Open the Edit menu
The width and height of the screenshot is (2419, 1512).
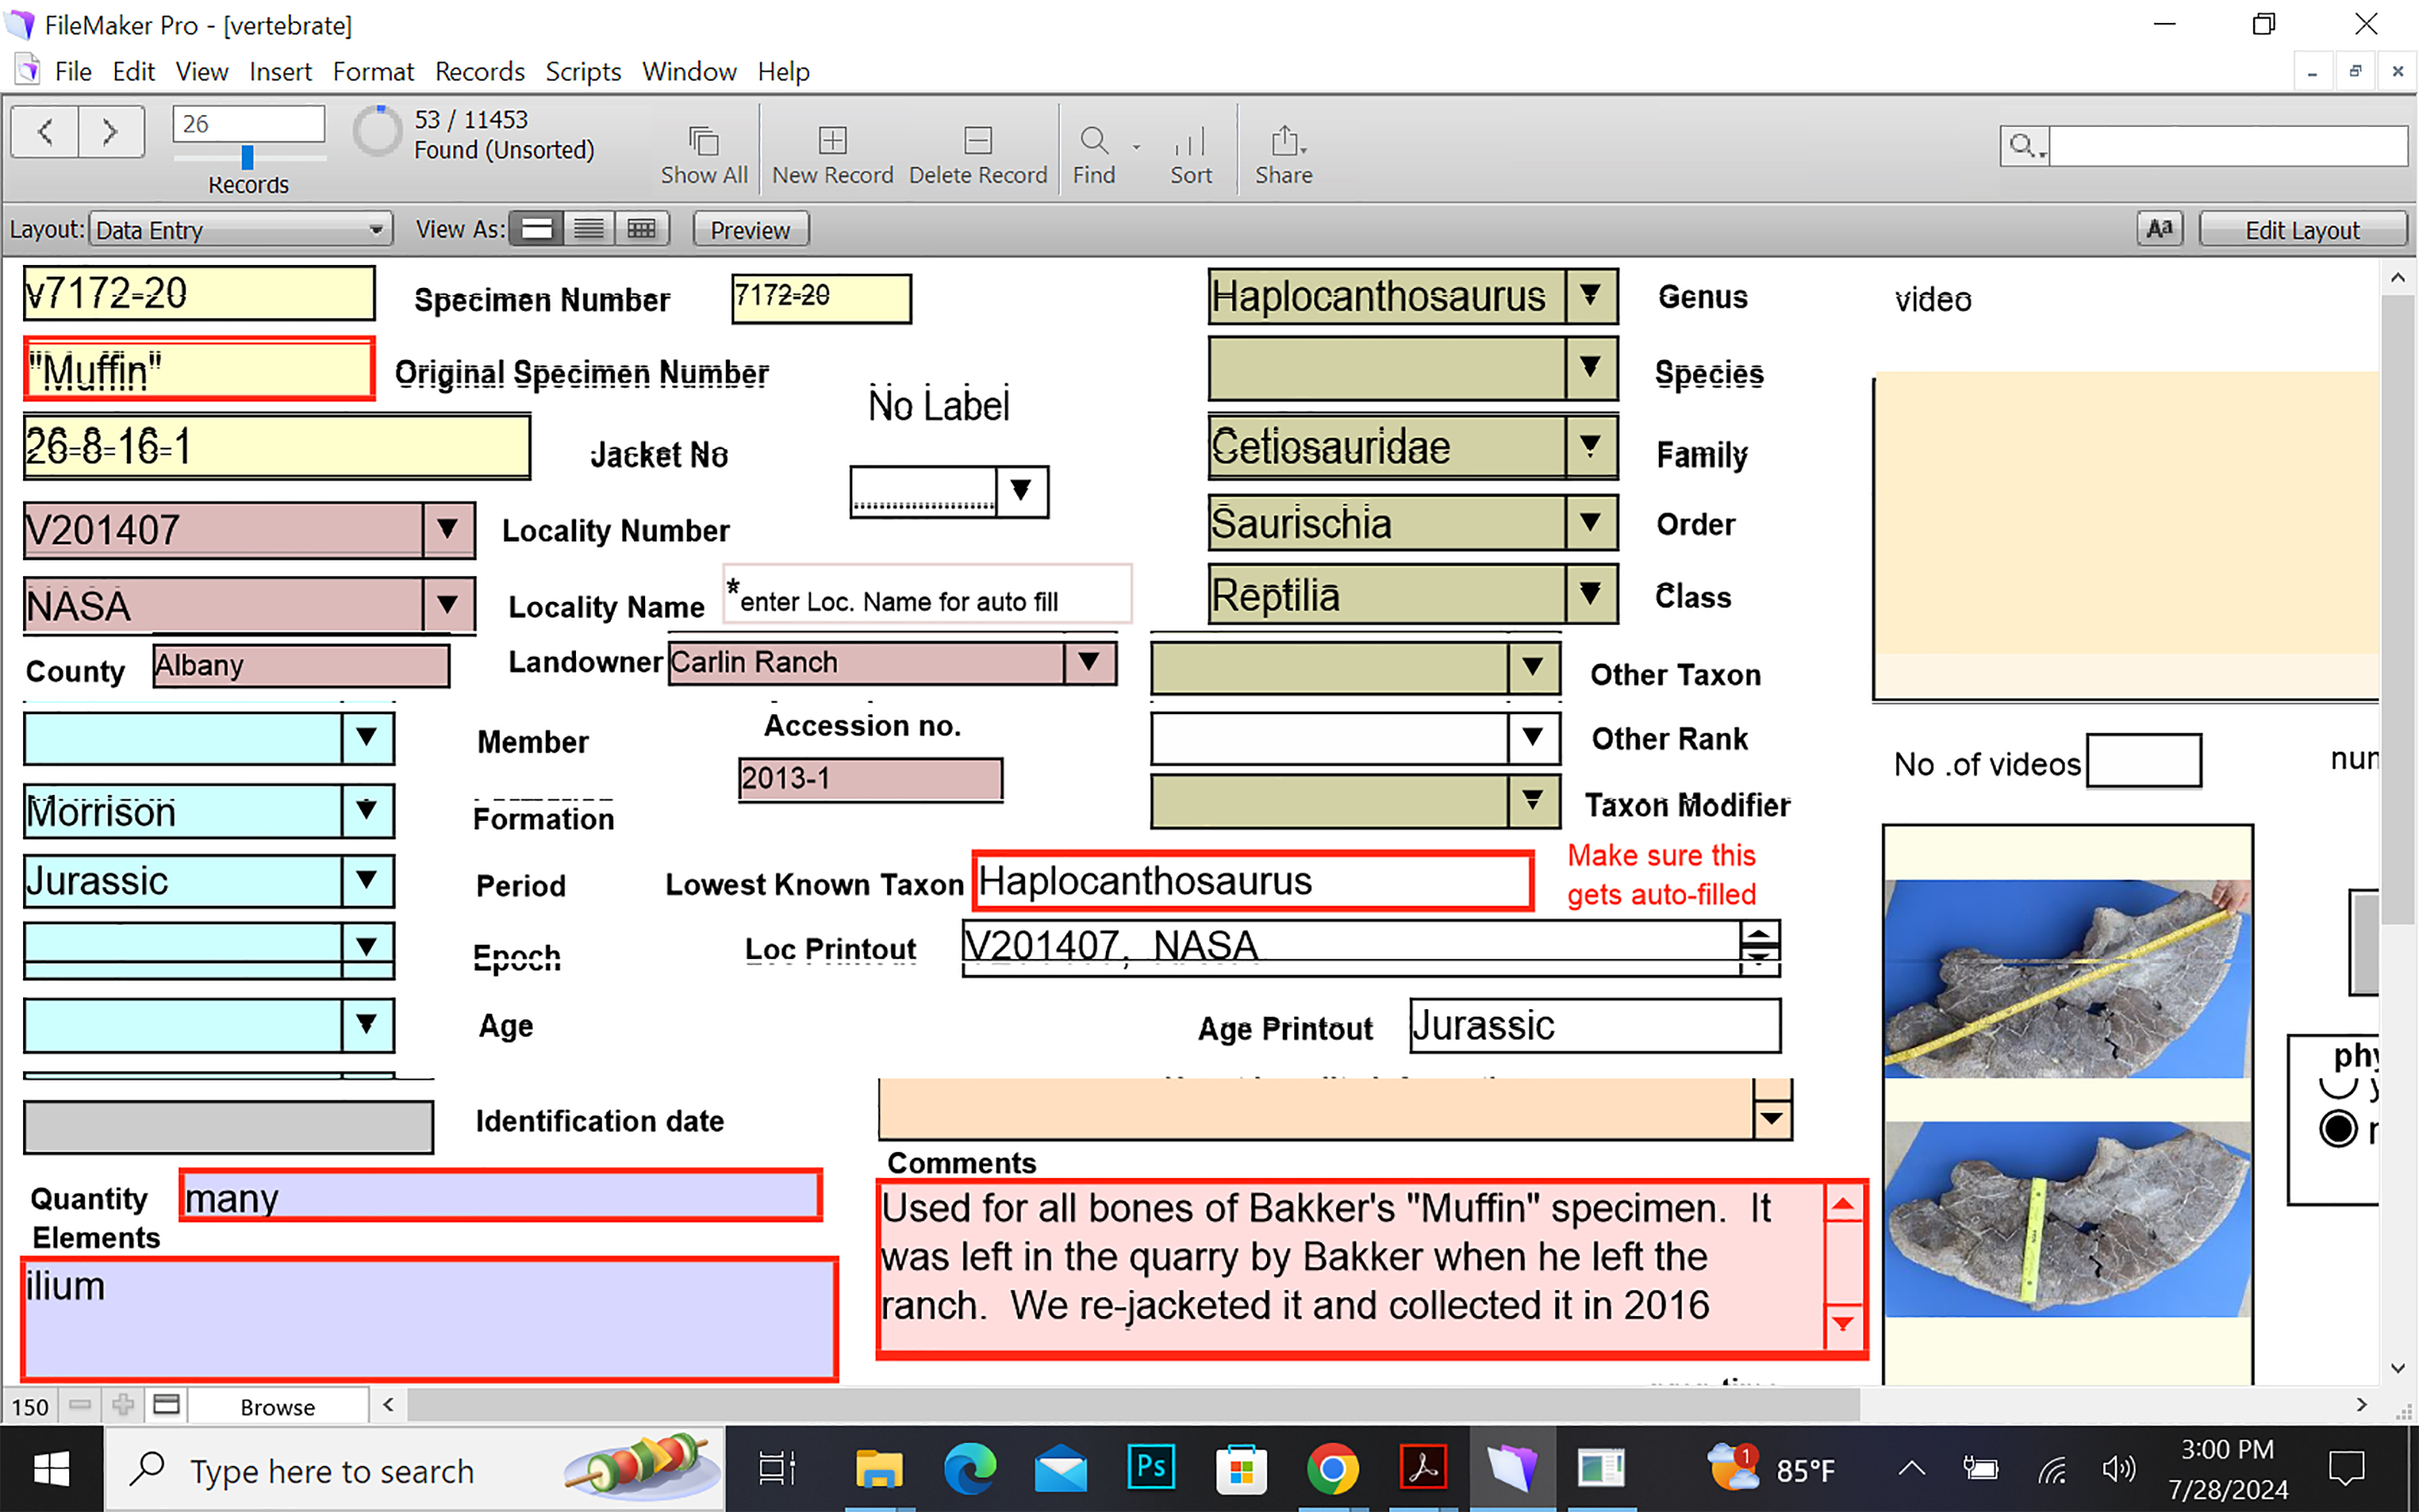pyautogui.click(x=133, y=72)
